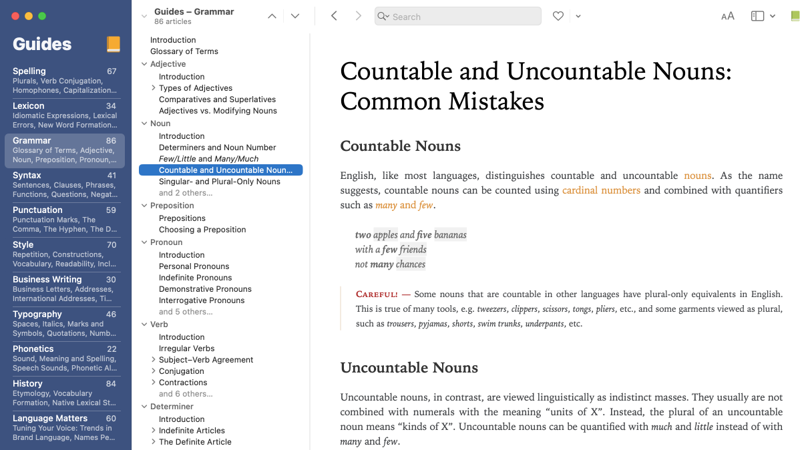Collapse the Guides – Grammar header chevron
This screenshot has height=450, width=810.
pos(144,17)
